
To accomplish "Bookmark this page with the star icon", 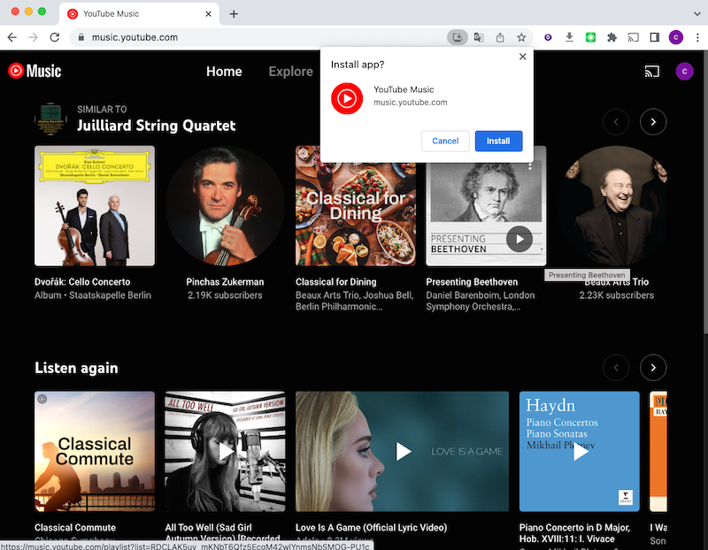I will pyautogui.click(x=522, y=37).
